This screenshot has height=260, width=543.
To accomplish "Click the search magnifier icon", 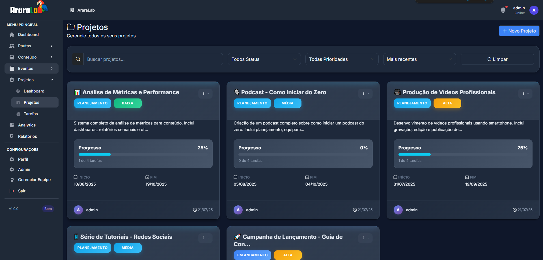I will click(78, 59).
